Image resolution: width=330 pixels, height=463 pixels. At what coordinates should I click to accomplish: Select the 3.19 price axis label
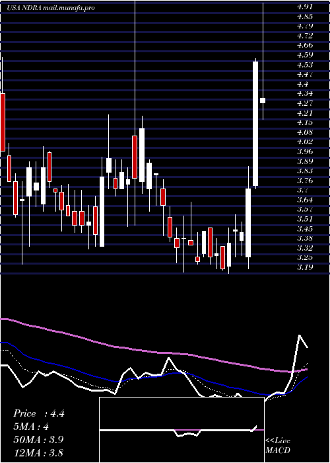tap(304, 267)
